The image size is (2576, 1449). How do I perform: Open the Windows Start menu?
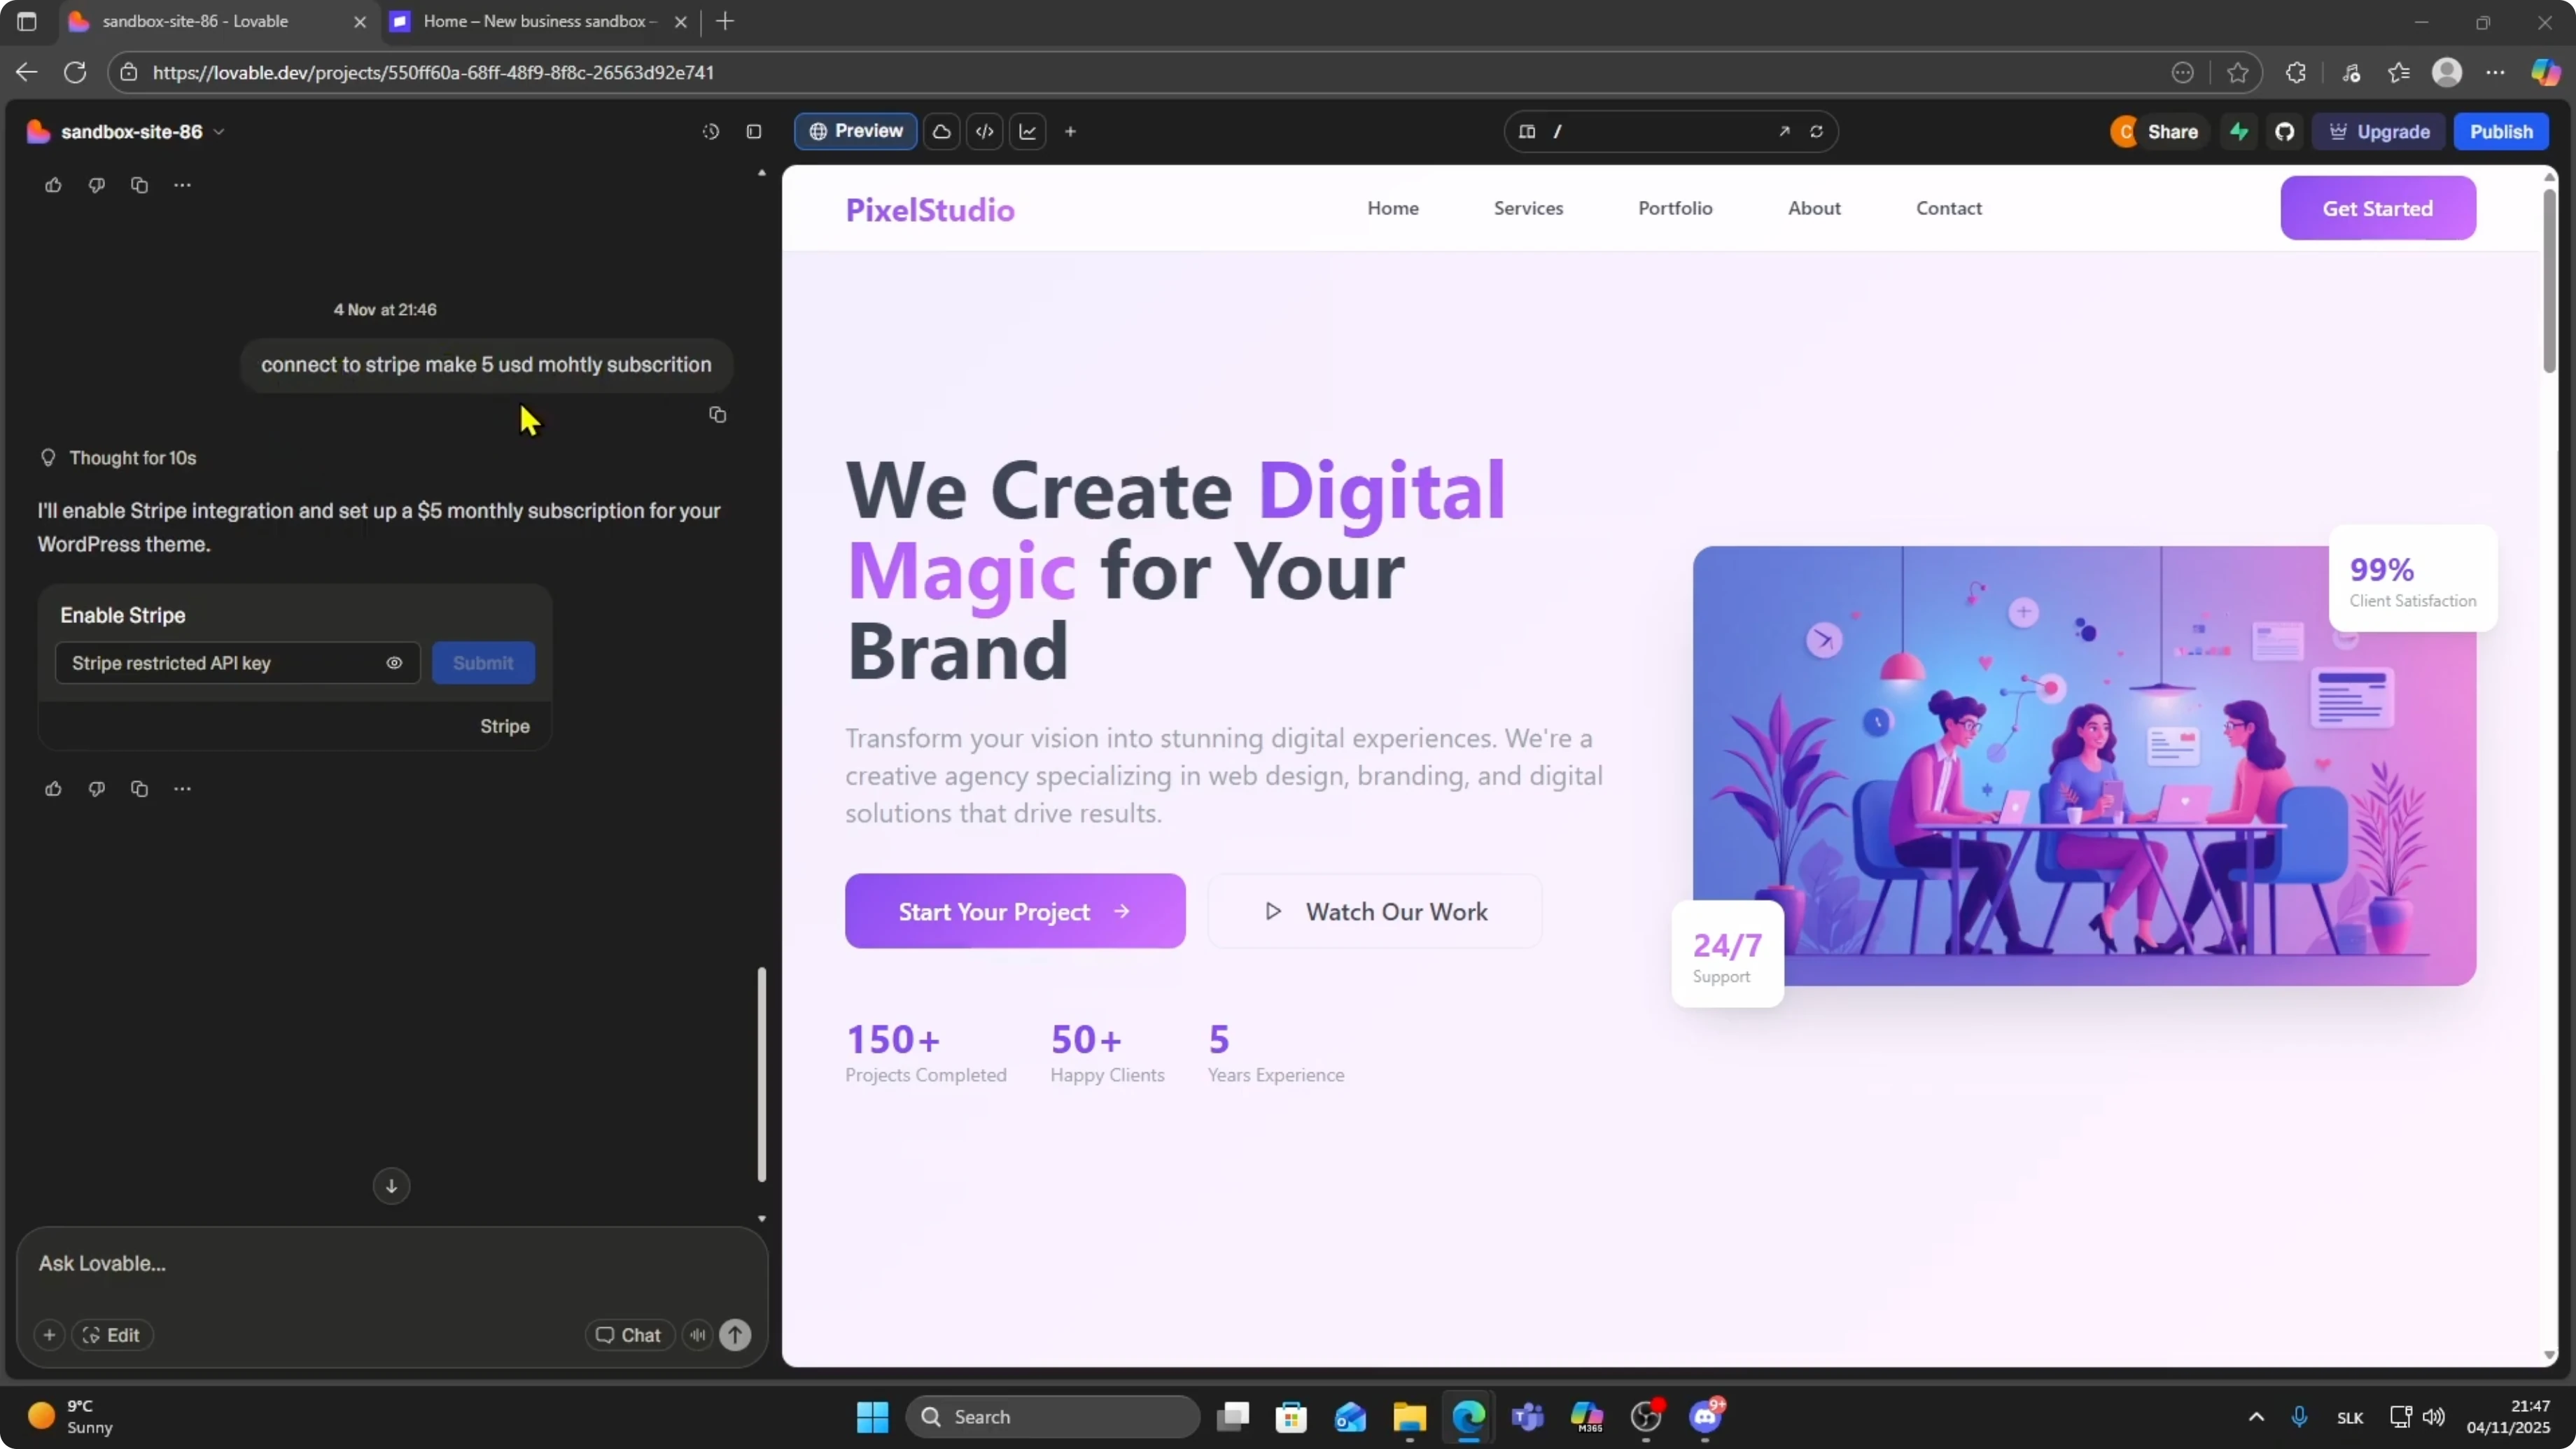(872, 1417)
